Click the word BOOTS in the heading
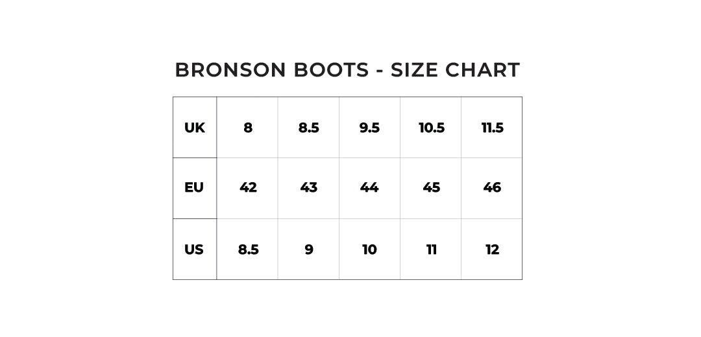This screenshot has width=701, height=337. point(331,70)
